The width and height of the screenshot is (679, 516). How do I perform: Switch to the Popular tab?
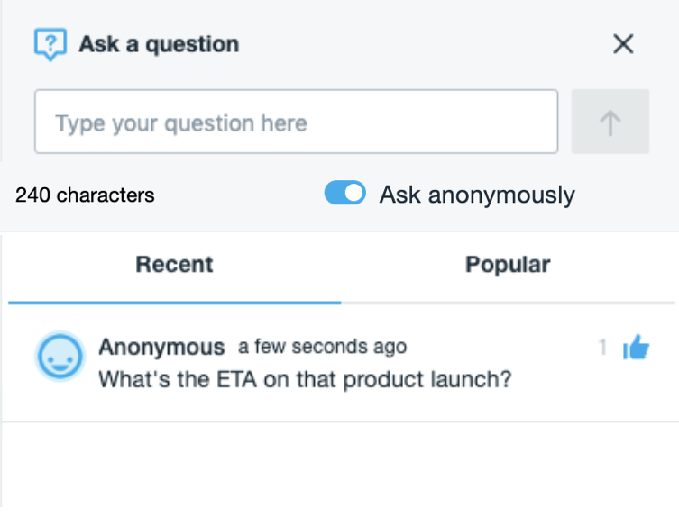click(508, 265)
